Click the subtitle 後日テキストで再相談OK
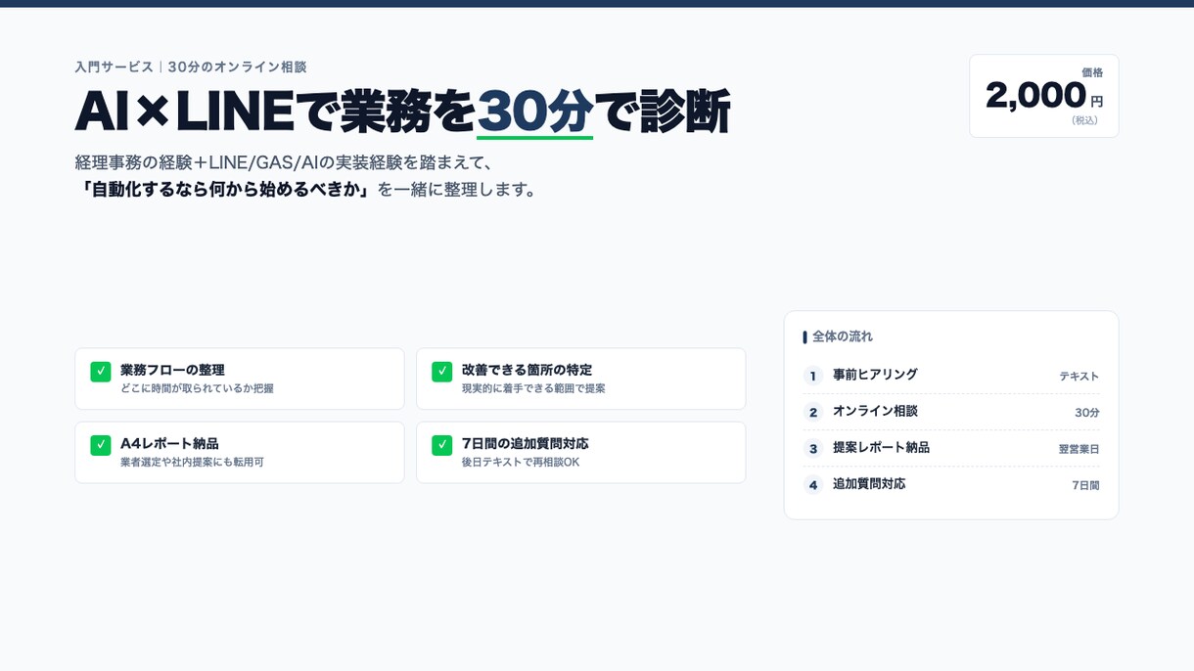 tap(521, 462)
